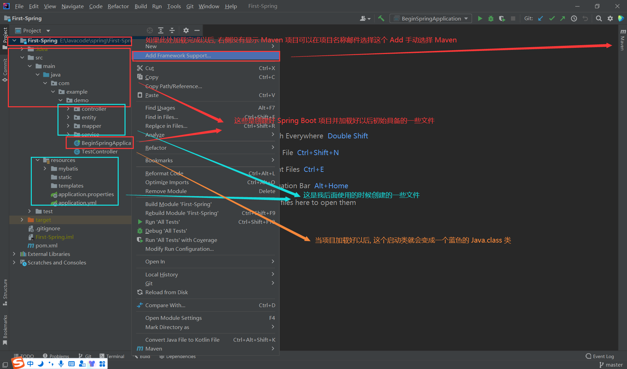Select opened file target icon in Project panel

click(x=150, y=30)
